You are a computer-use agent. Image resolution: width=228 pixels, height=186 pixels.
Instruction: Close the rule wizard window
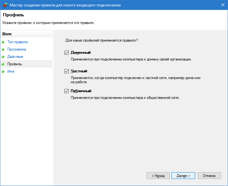(223, 5)
